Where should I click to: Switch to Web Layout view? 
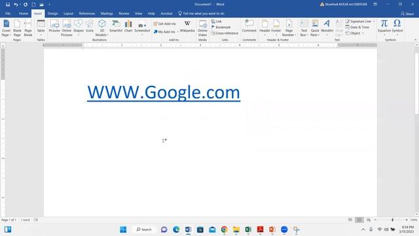(x=369, y=220)
